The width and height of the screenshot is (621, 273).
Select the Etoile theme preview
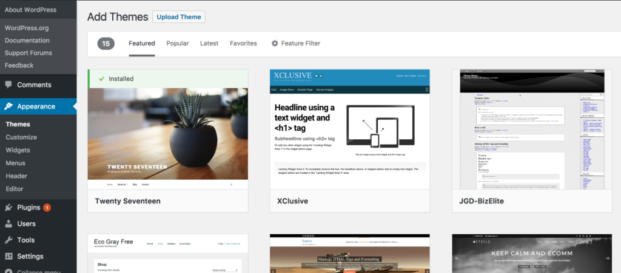click(x=532, y=254)
